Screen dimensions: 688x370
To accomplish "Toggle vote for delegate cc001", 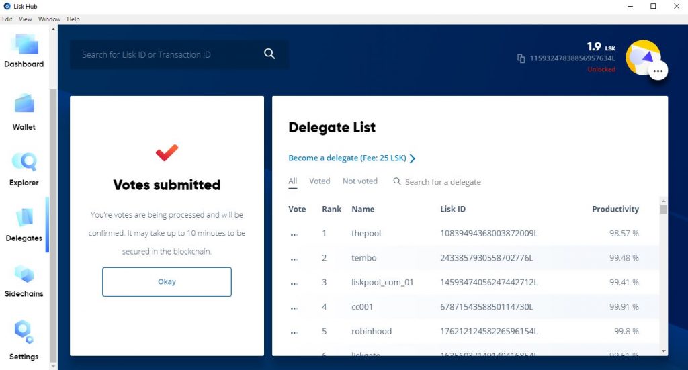I will (x=294, y=308).
